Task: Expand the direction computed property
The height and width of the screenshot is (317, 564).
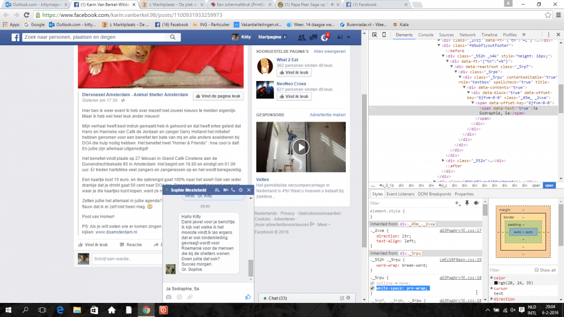Action: [x=492, y=299]
